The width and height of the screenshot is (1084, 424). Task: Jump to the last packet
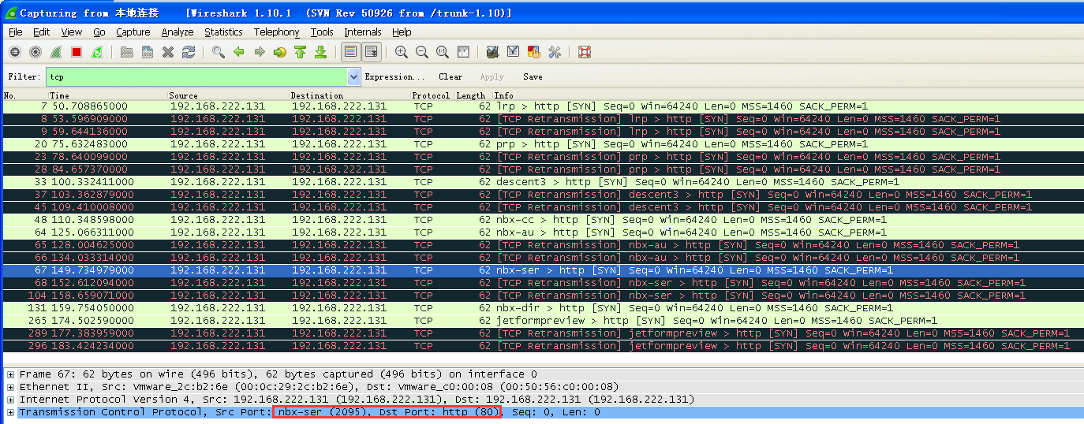coord(321,52)
